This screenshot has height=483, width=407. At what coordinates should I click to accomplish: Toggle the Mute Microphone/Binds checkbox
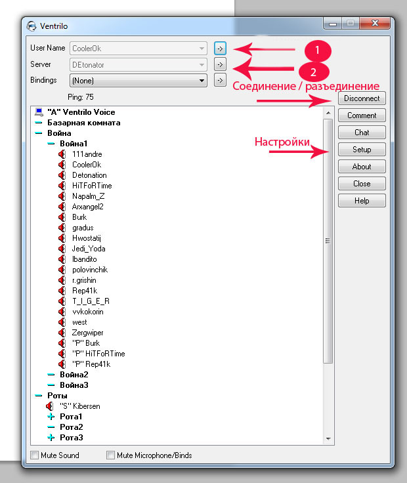[110, 455]
